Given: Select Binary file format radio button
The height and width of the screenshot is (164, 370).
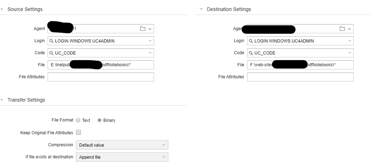Looking at the screenshot, I should click(x=99, y=120).
